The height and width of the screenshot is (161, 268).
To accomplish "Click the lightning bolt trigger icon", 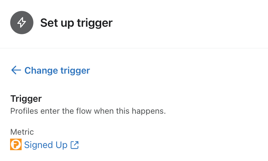I will click(22, 23).
